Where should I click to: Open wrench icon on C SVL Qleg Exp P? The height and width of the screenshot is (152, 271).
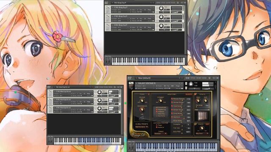point(108,8)
